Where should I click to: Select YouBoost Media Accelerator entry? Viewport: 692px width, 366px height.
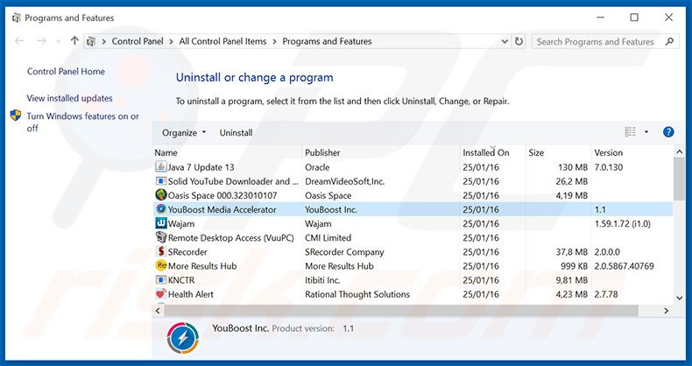[222, 209]
